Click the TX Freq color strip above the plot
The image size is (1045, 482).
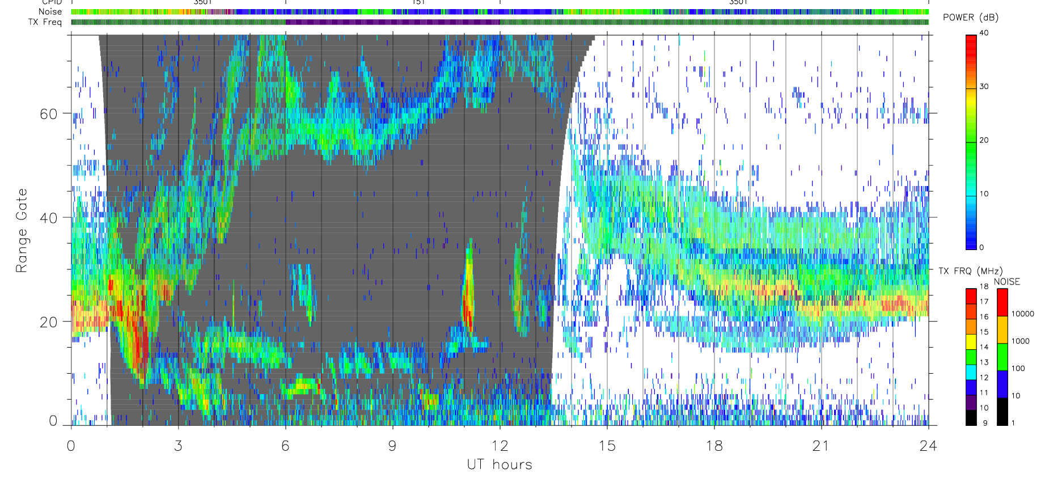pos(500,22)
